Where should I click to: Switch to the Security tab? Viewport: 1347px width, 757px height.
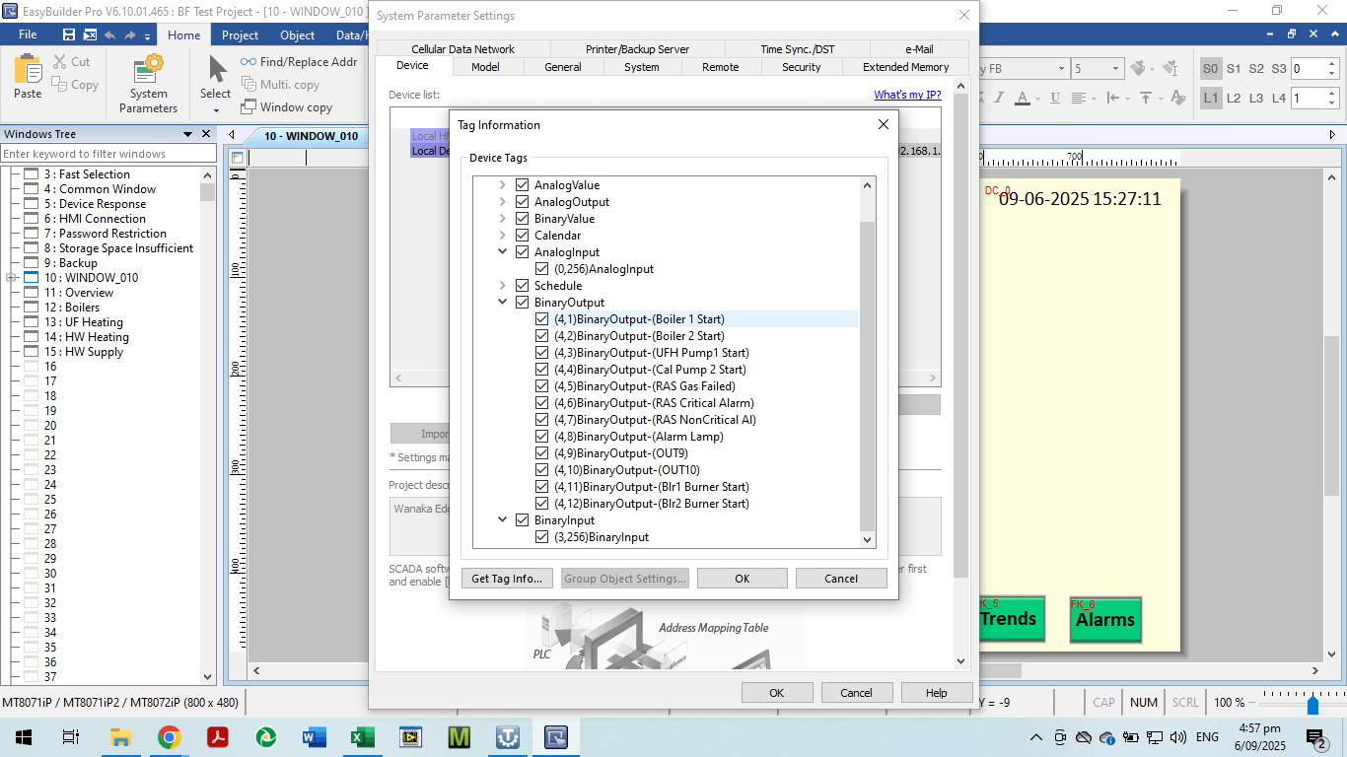tap(801, 67)
